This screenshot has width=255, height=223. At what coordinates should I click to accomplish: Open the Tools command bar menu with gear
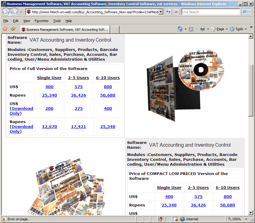pos(238,29)
